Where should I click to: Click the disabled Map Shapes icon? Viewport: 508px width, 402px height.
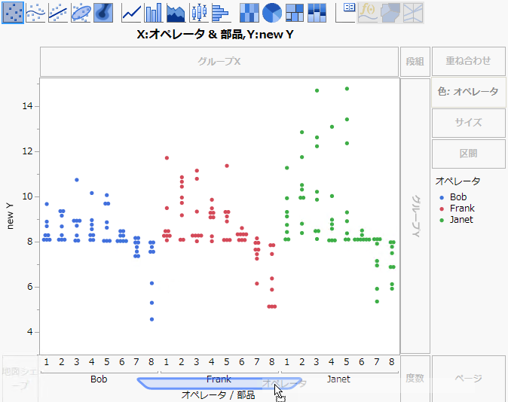(390, 13)
